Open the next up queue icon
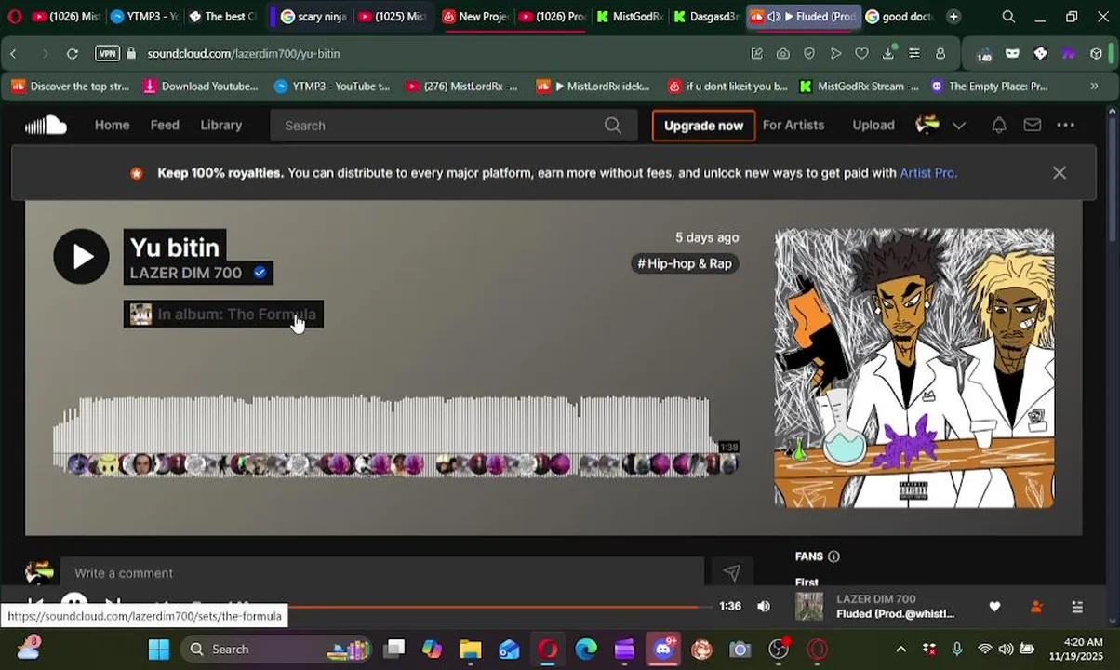1120x670 pixels. (x=1077, y=607)
